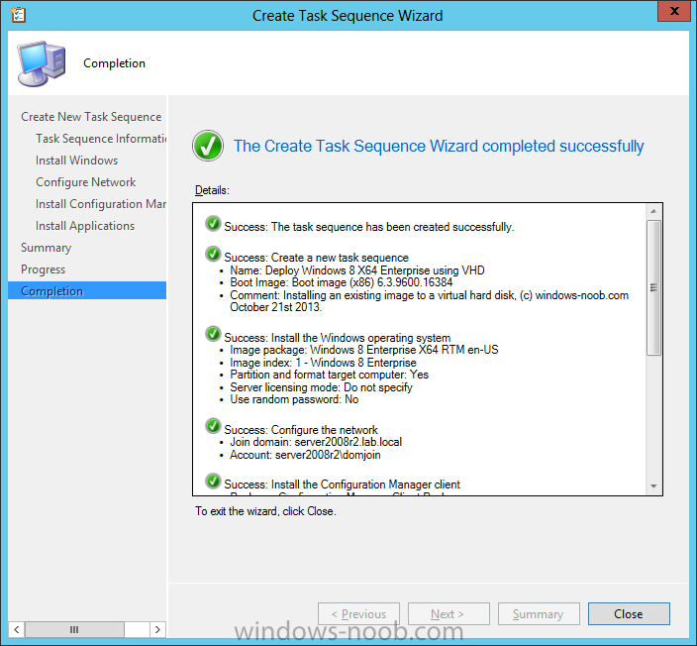Click 'Server licensing mode: Do not specify'

pos(321,387)
